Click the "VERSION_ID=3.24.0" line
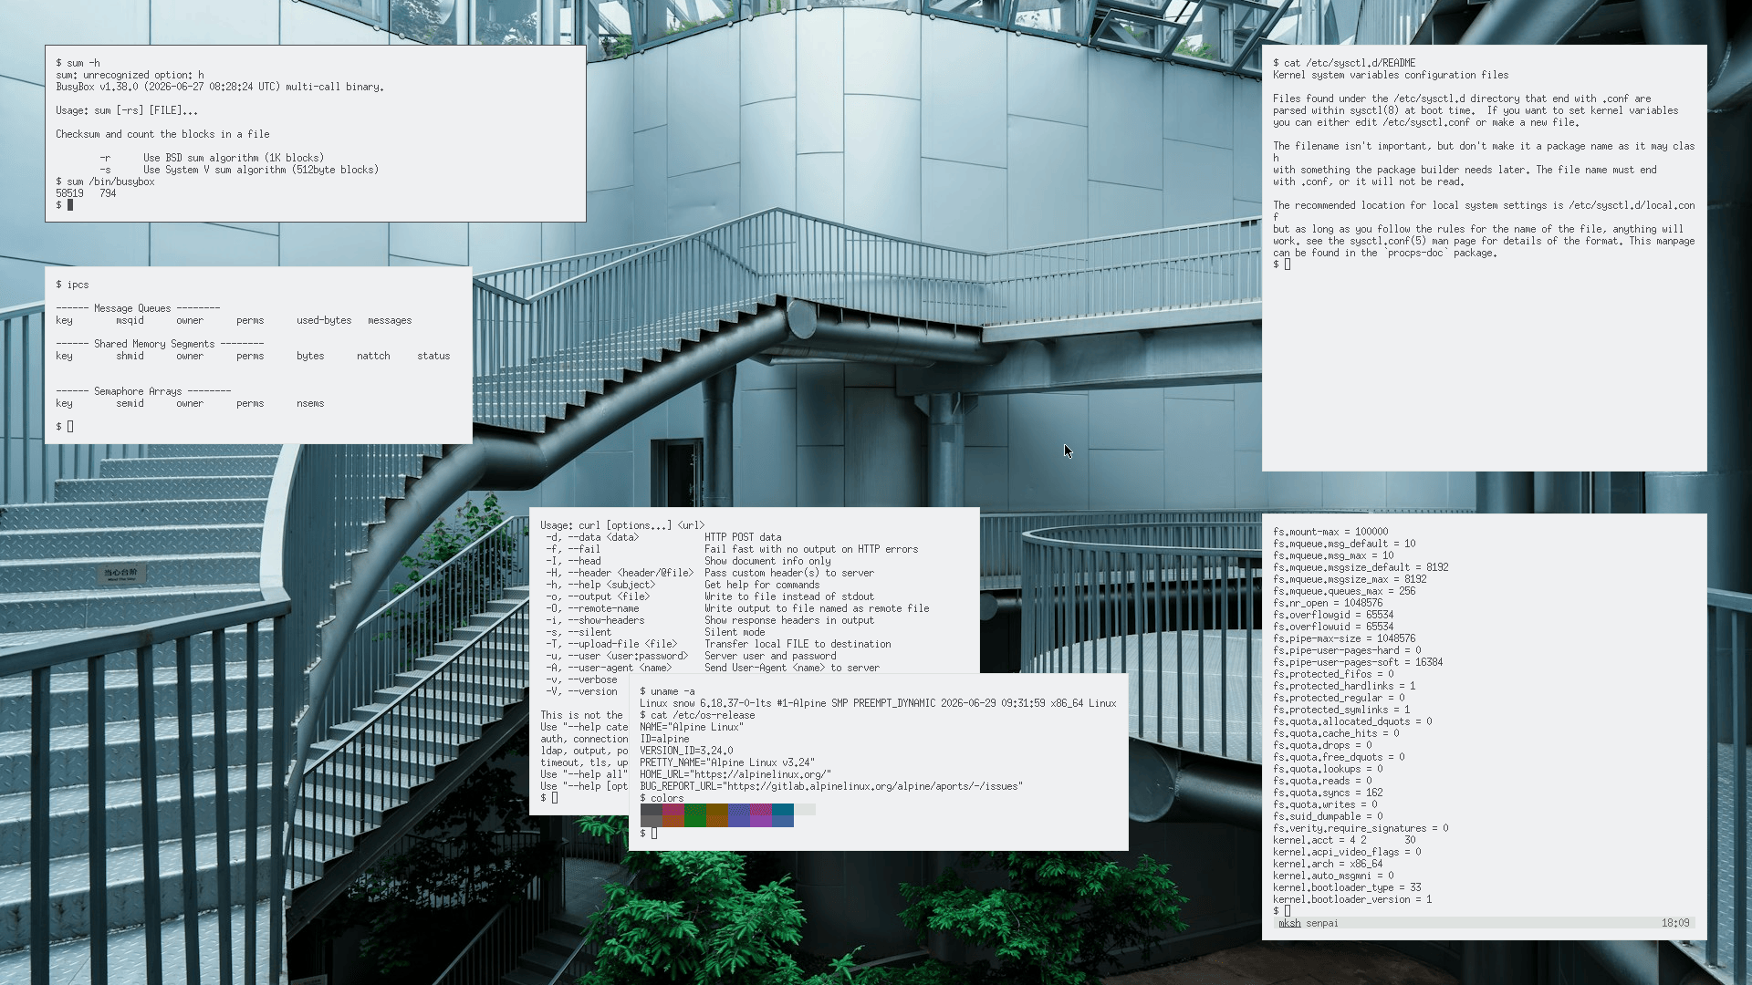The height and width of the screenshot is (985, 1752). (686, 751)
